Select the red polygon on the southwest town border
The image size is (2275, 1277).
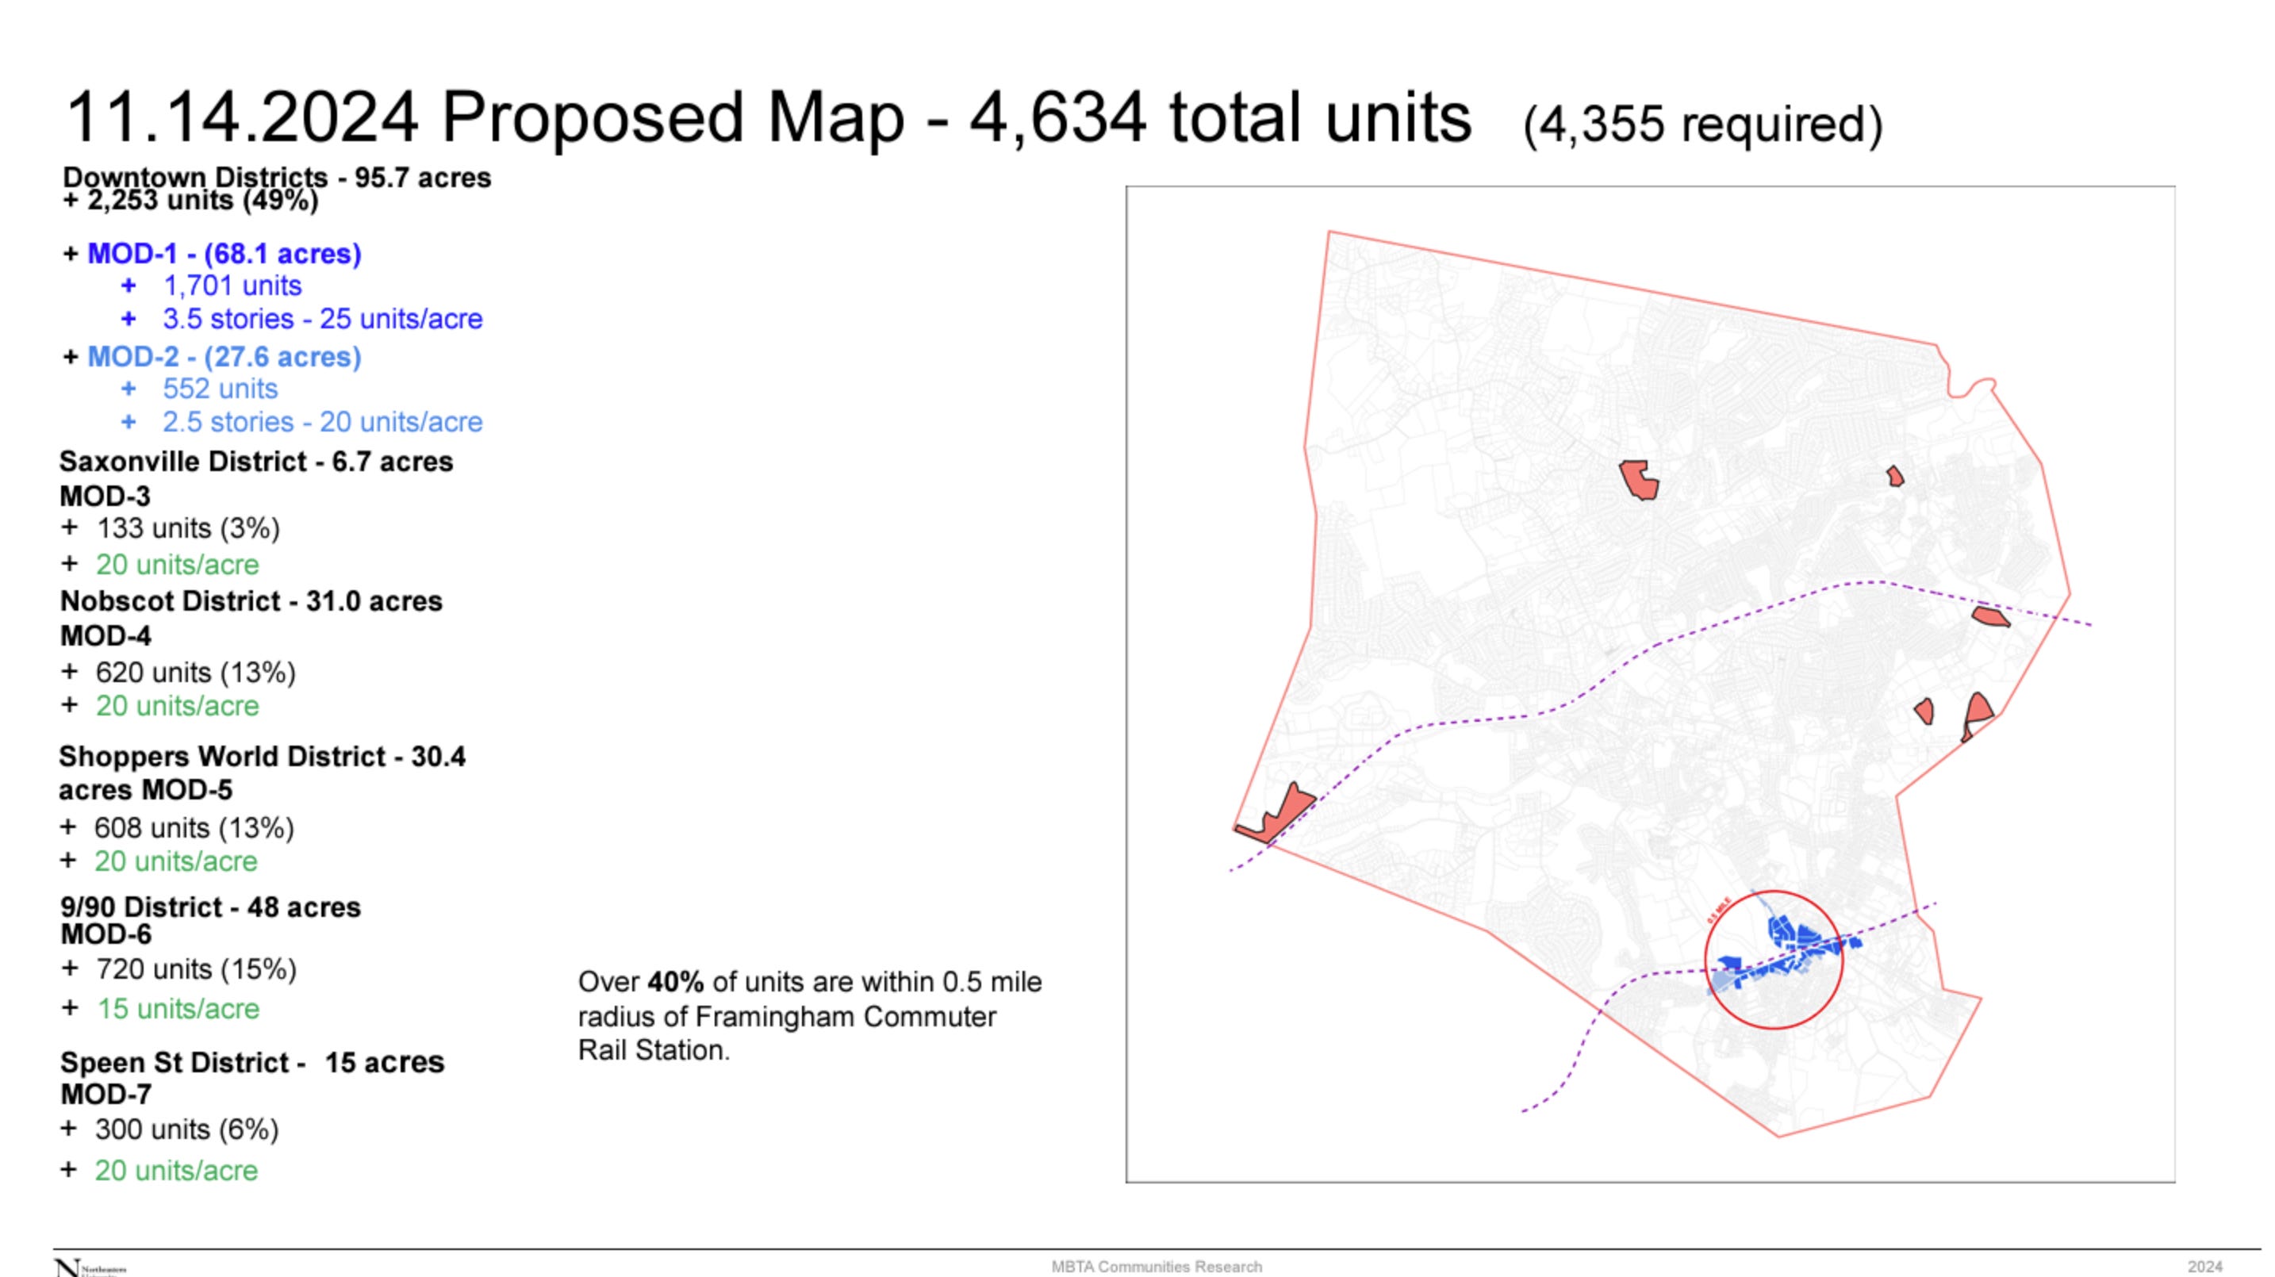[1288, 811]
